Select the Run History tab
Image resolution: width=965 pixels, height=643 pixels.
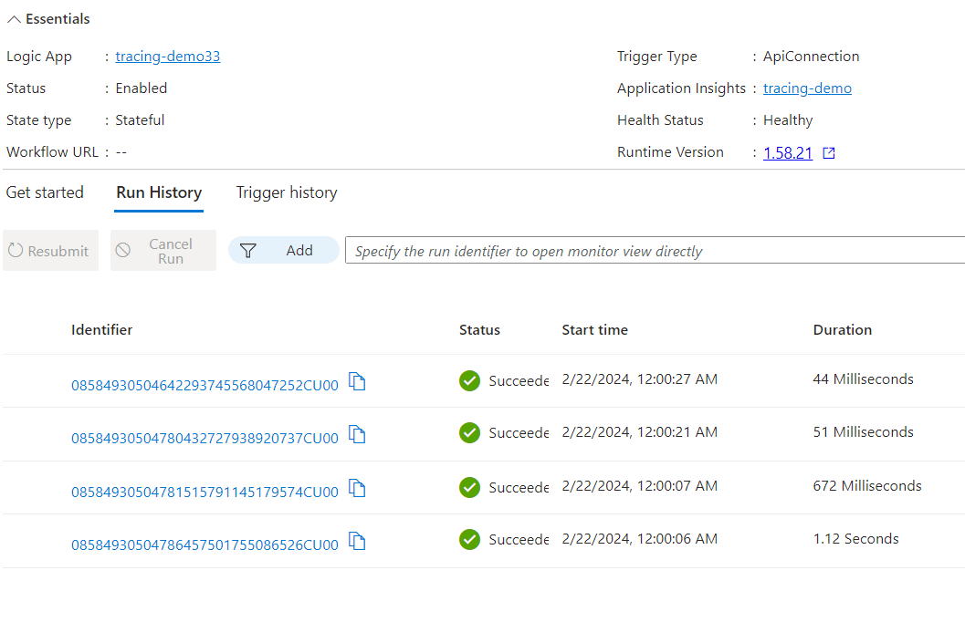point(159,192)
